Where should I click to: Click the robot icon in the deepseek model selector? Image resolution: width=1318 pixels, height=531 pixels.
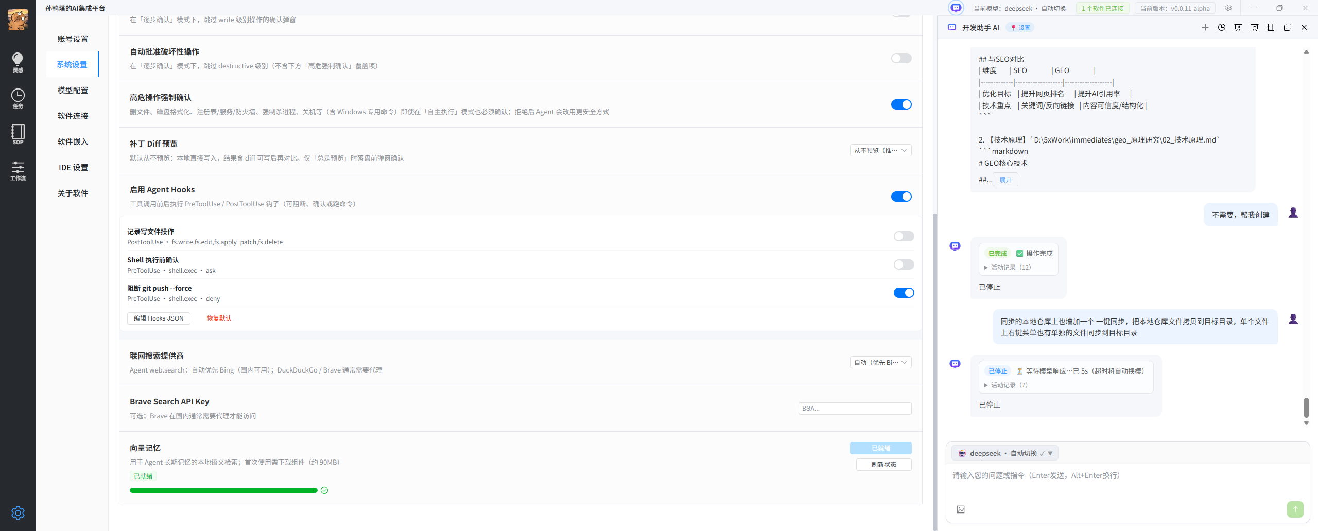coord(962,453)
